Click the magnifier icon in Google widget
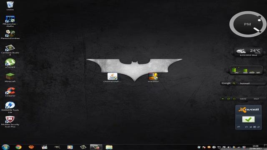This screenshot has height=150, width=267. click(x=234, y=83)
